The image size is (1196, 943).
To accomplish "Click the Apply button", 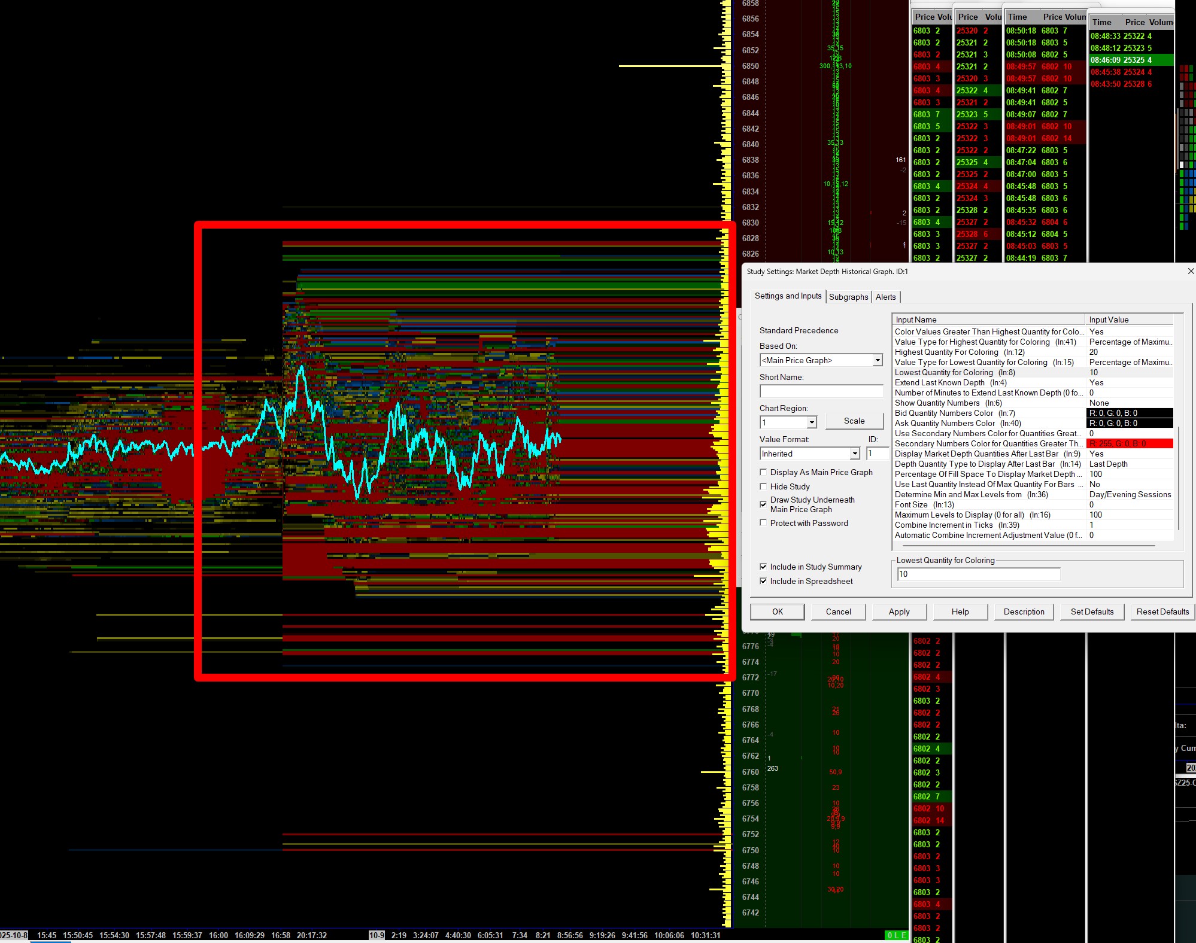I will tap(898, 612).
